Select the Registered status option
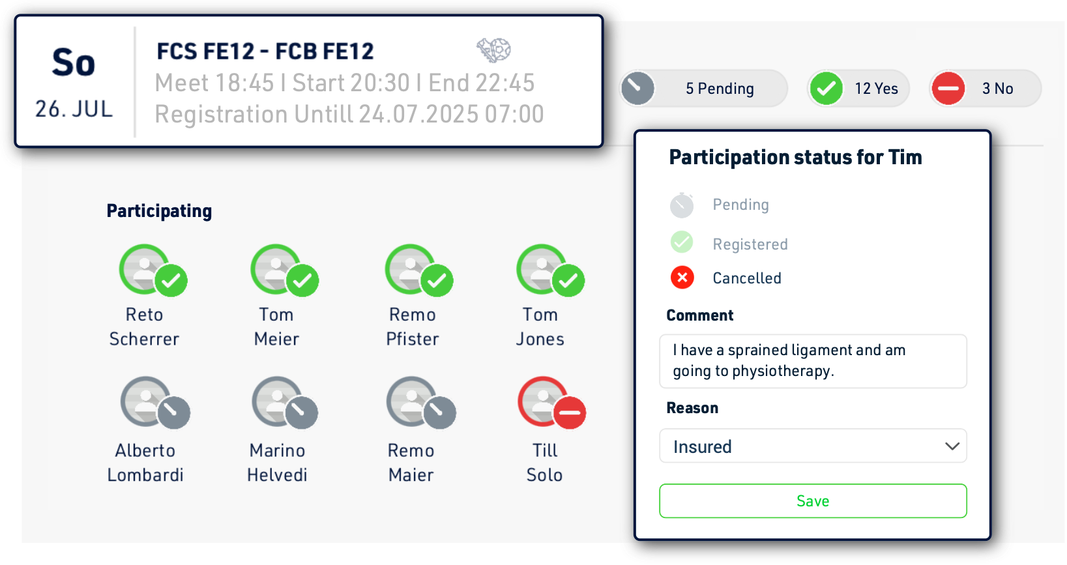The width and height of the screenshot is (1067, 565). coord(750,244)
